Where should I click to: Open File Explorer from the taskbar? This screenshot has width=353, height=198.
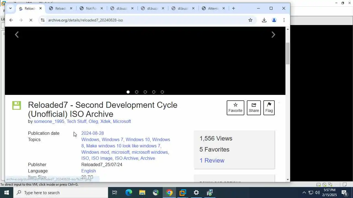142,193
